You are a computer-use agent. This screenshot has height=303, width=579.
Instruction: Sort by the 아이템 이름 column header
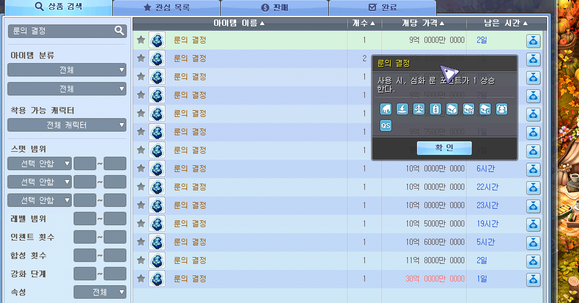[239, 23]
